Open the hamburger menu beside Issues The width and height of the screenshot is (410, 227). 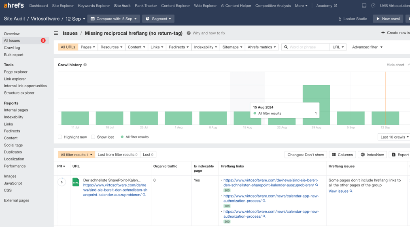[x=56, y=33]
